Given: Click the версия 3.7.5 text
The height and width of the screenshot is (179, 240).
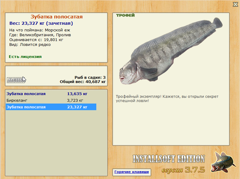Looking at the screenshot, I should (183, 170).
